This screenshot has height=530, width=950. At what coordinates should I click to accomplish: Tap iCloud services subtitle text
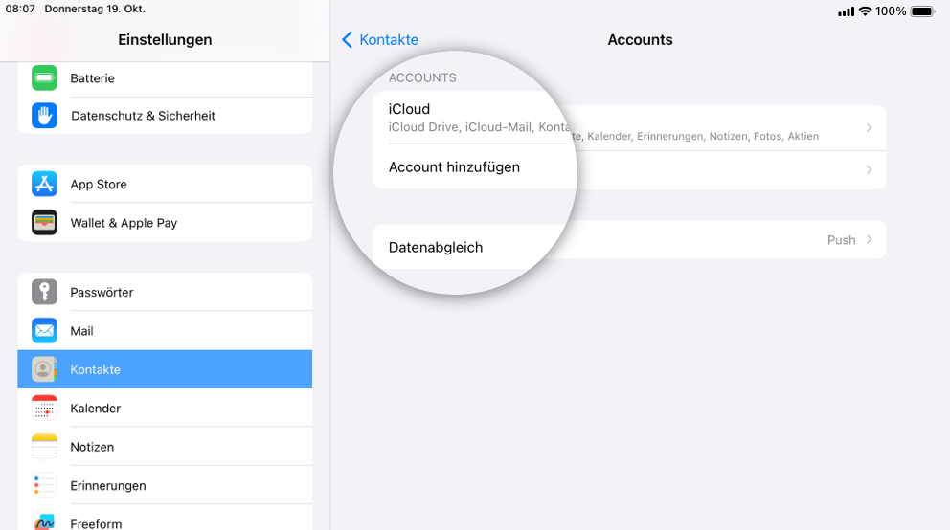(603, 131)
